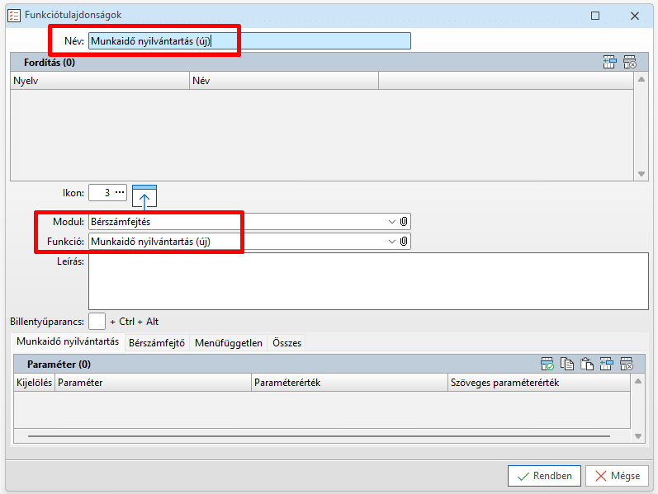658x494 pixels.
Task: Click the insert row icon in Paraméter toolbar
Action: [x=608, y=364]
